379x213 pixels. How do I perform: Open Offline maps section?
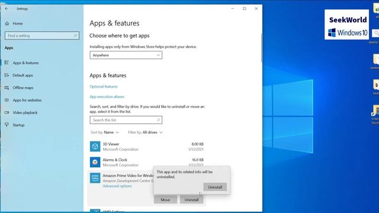click(23, 88)
